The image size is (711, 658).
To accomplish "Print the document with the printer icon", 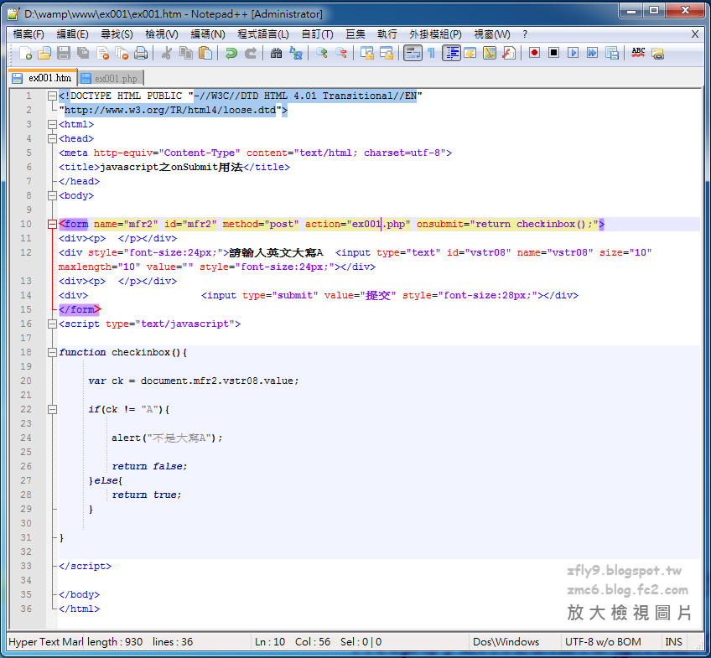I will pyautogui.click(x=141, y=53).
